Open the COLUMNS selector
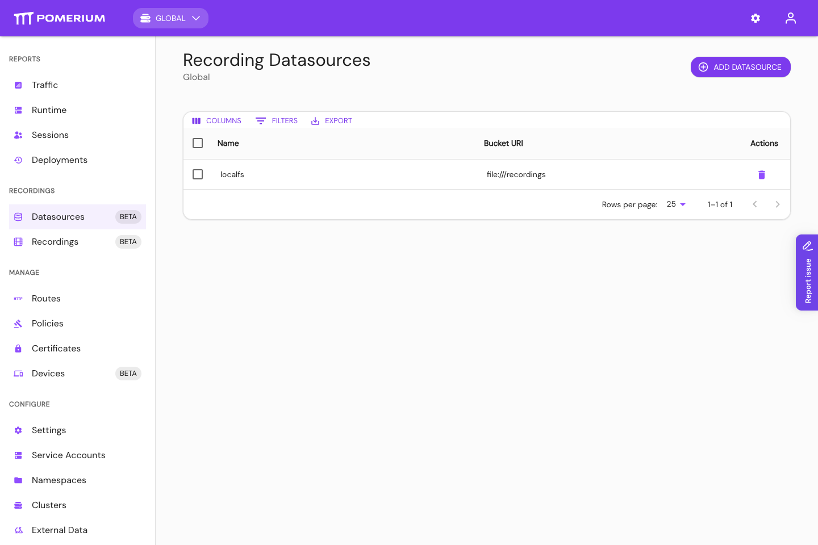Screen dimensions: 818x545 click(x=216, y=121)
